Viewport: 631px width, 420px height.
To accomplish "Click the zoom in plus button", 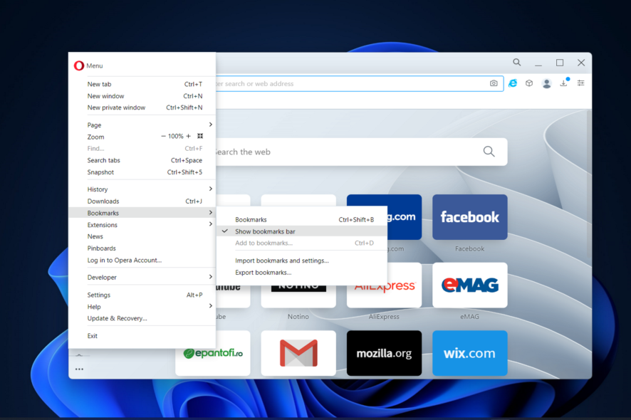I will 188,137.
